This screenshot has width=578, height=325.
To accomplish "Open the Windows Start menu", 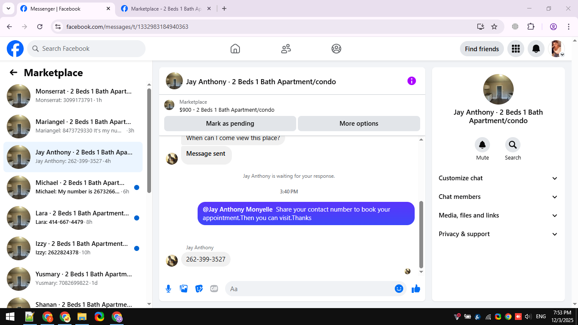I will [x=10, y=317].
